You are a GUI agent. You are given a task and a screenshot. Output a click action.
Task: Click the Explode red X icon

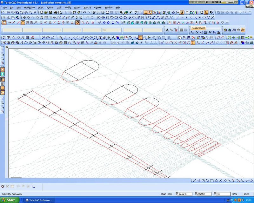pyautogui.click(x=193, y=38)
